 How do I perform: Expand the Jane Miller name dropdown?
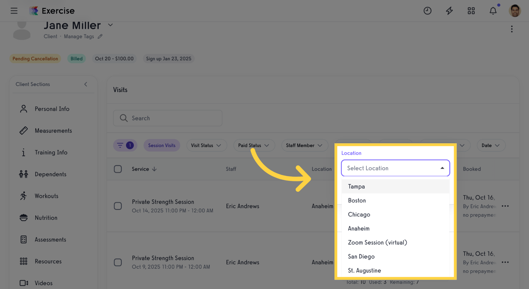coord(110,25)
